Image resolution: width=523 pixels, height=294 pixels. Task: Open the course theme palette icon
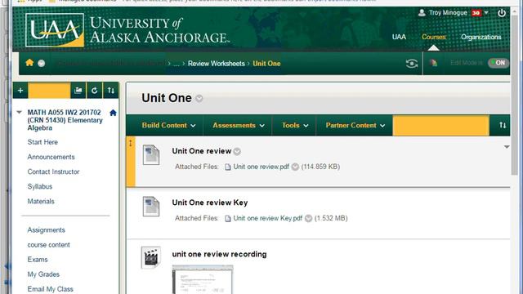433,63
